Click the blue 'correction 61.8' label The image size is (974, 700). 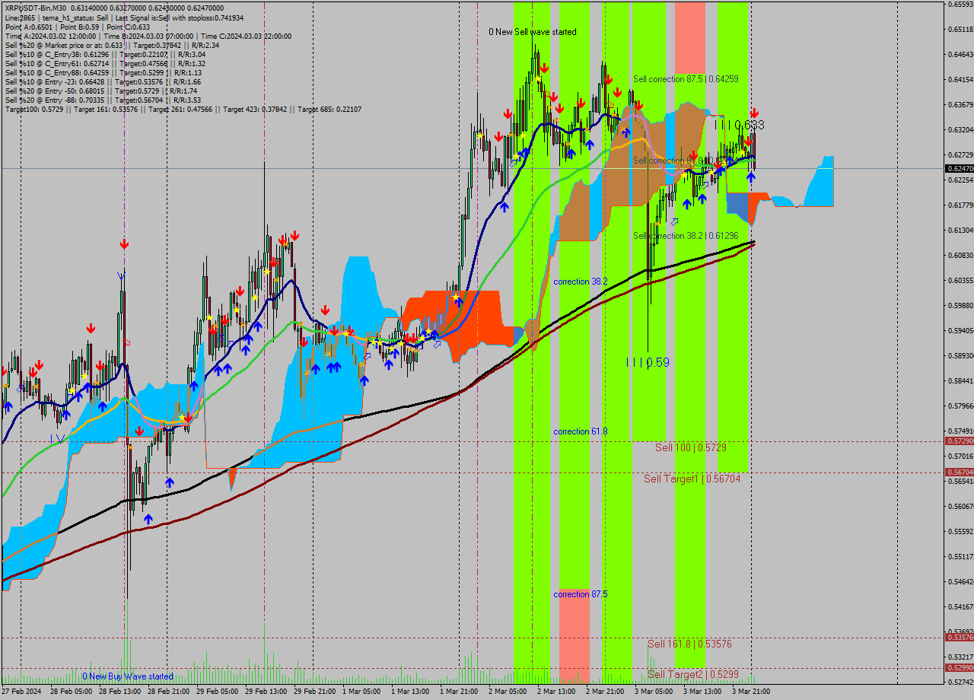click(581, 431)
